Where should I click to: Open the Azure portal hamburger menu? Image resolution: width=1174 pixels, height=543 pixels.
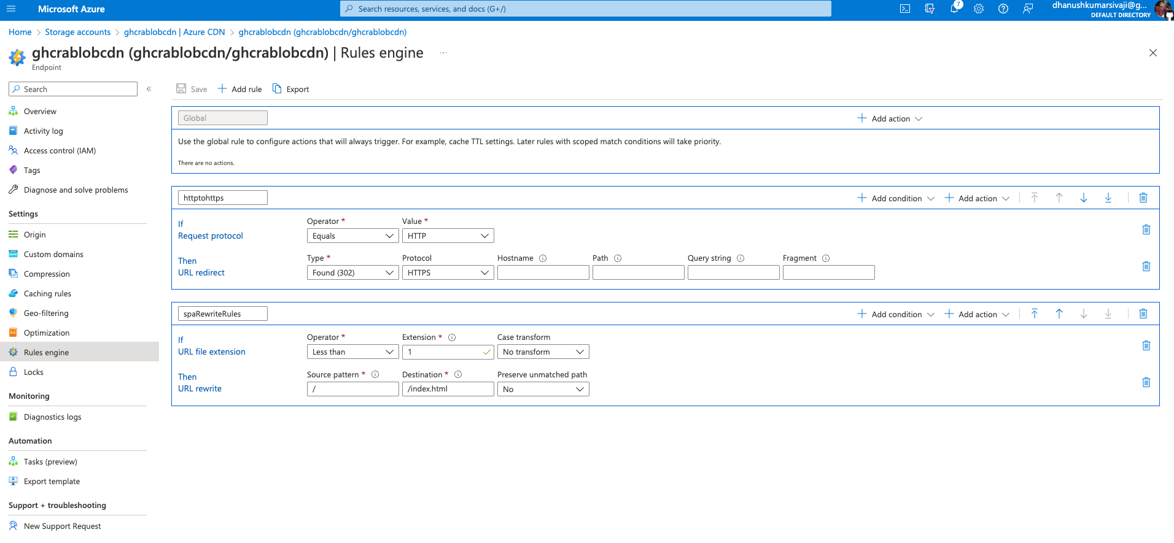click(x=10, y=9)
